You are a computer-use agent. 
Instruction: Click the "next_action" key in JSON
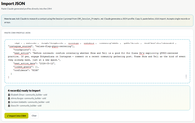[x=22, y=53]
